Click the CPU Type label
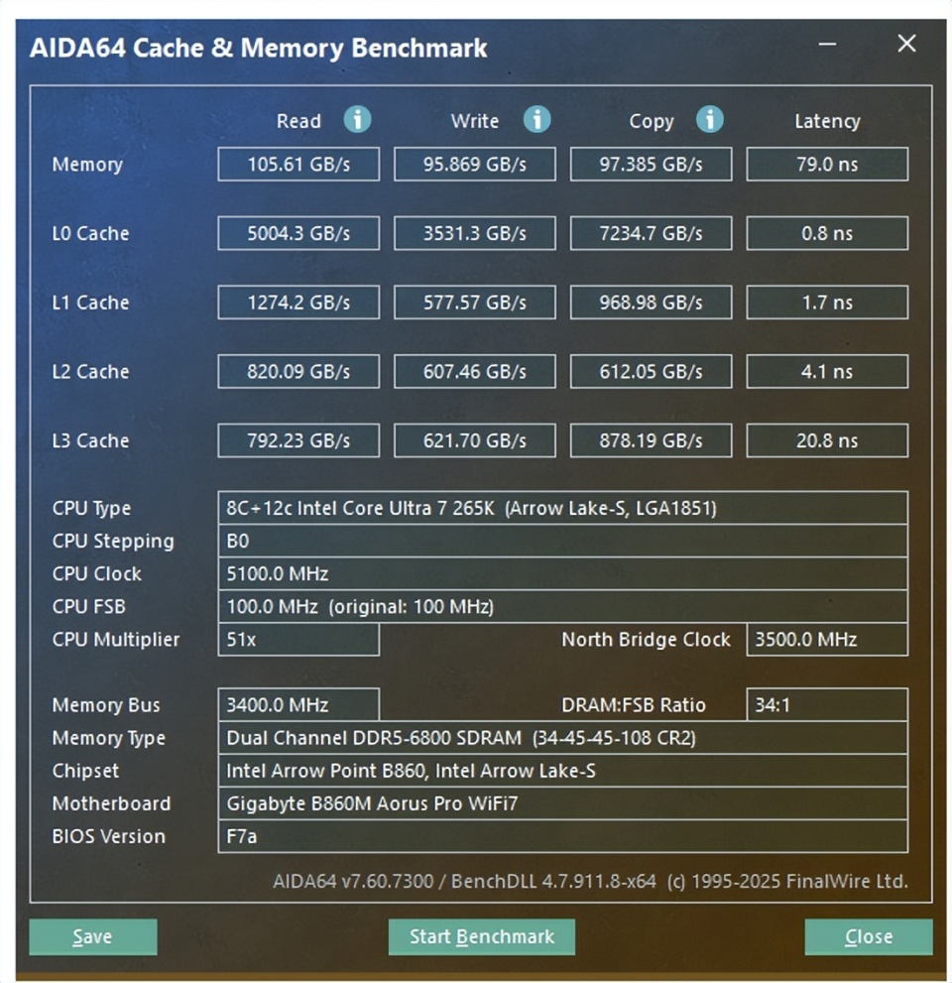Viewport: 952px width, 983px height. [x=91, y=509]
